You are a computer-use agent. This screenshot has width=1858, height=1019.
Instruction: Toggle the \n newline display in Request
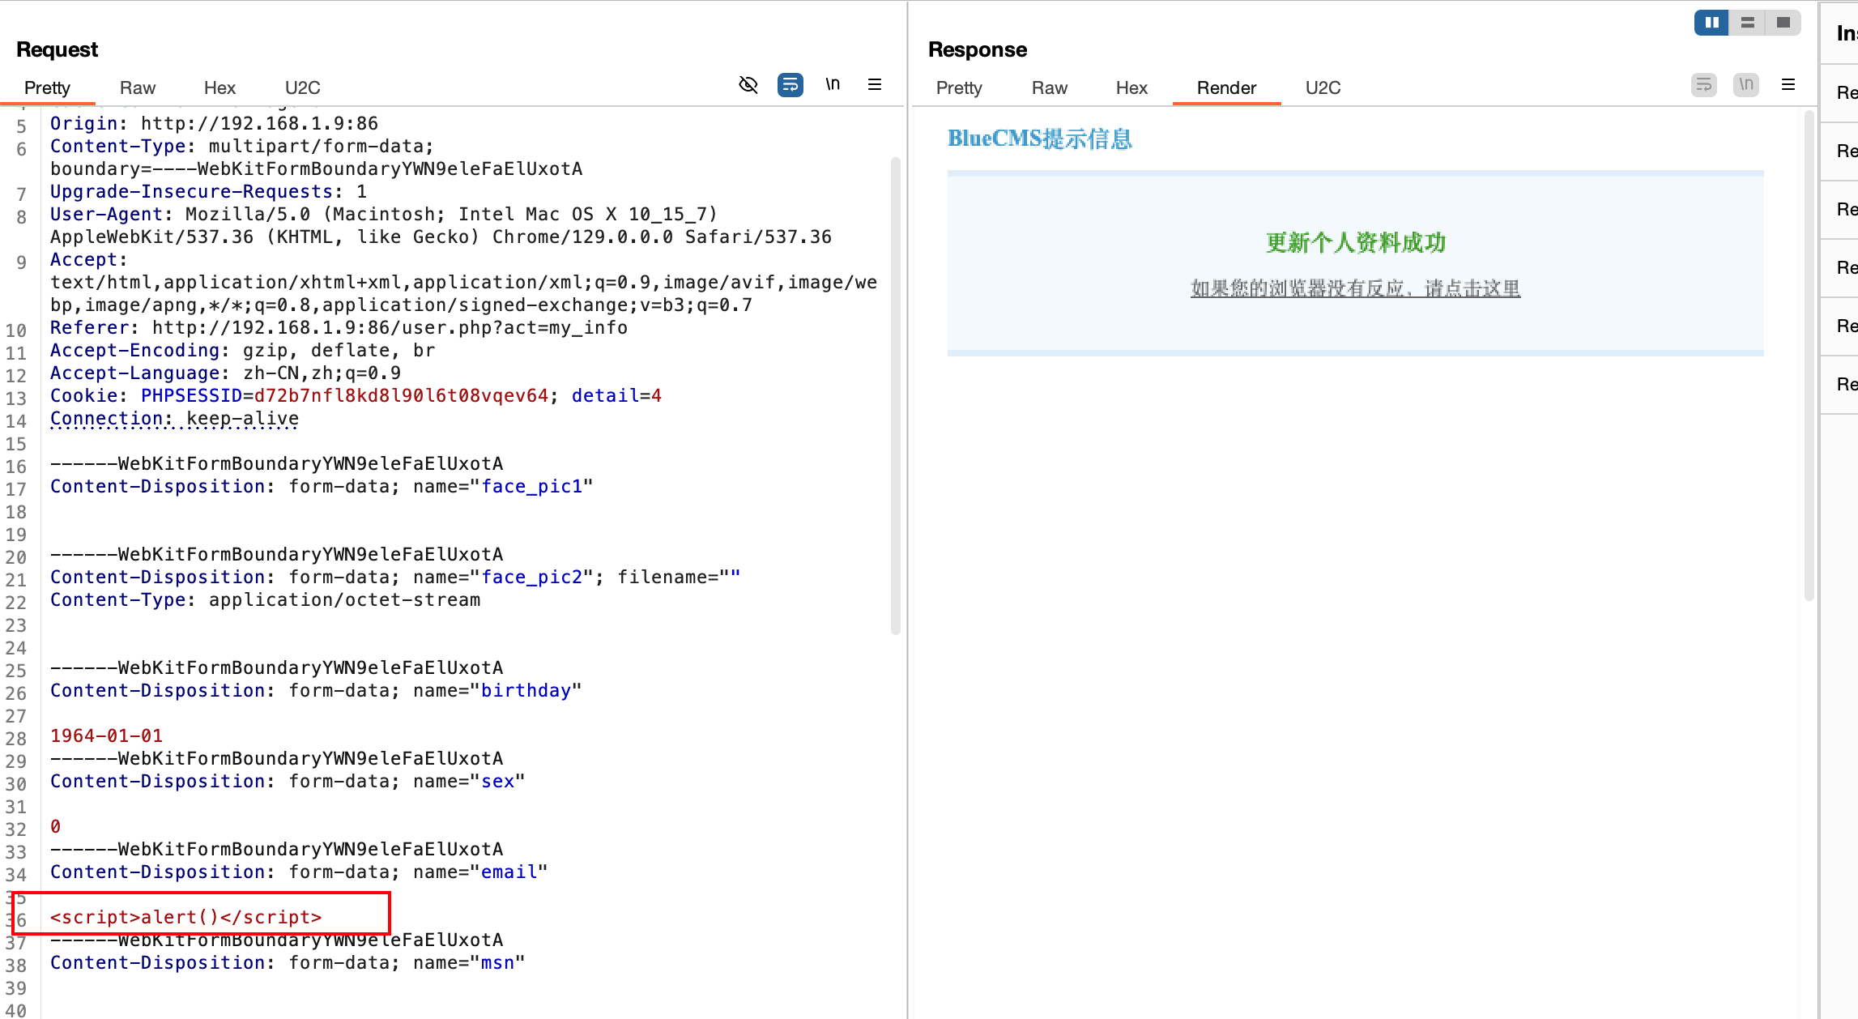(x=833, y=84)
